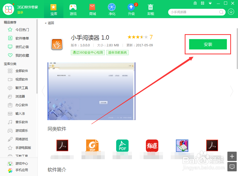
Task: Open the 升级 tab with badge
Action: coord(131,9)
